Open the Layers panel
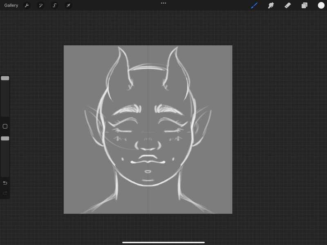 304,5
